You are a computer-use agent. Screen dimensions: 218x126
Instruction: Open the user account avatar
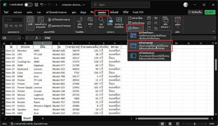(186, 5)
